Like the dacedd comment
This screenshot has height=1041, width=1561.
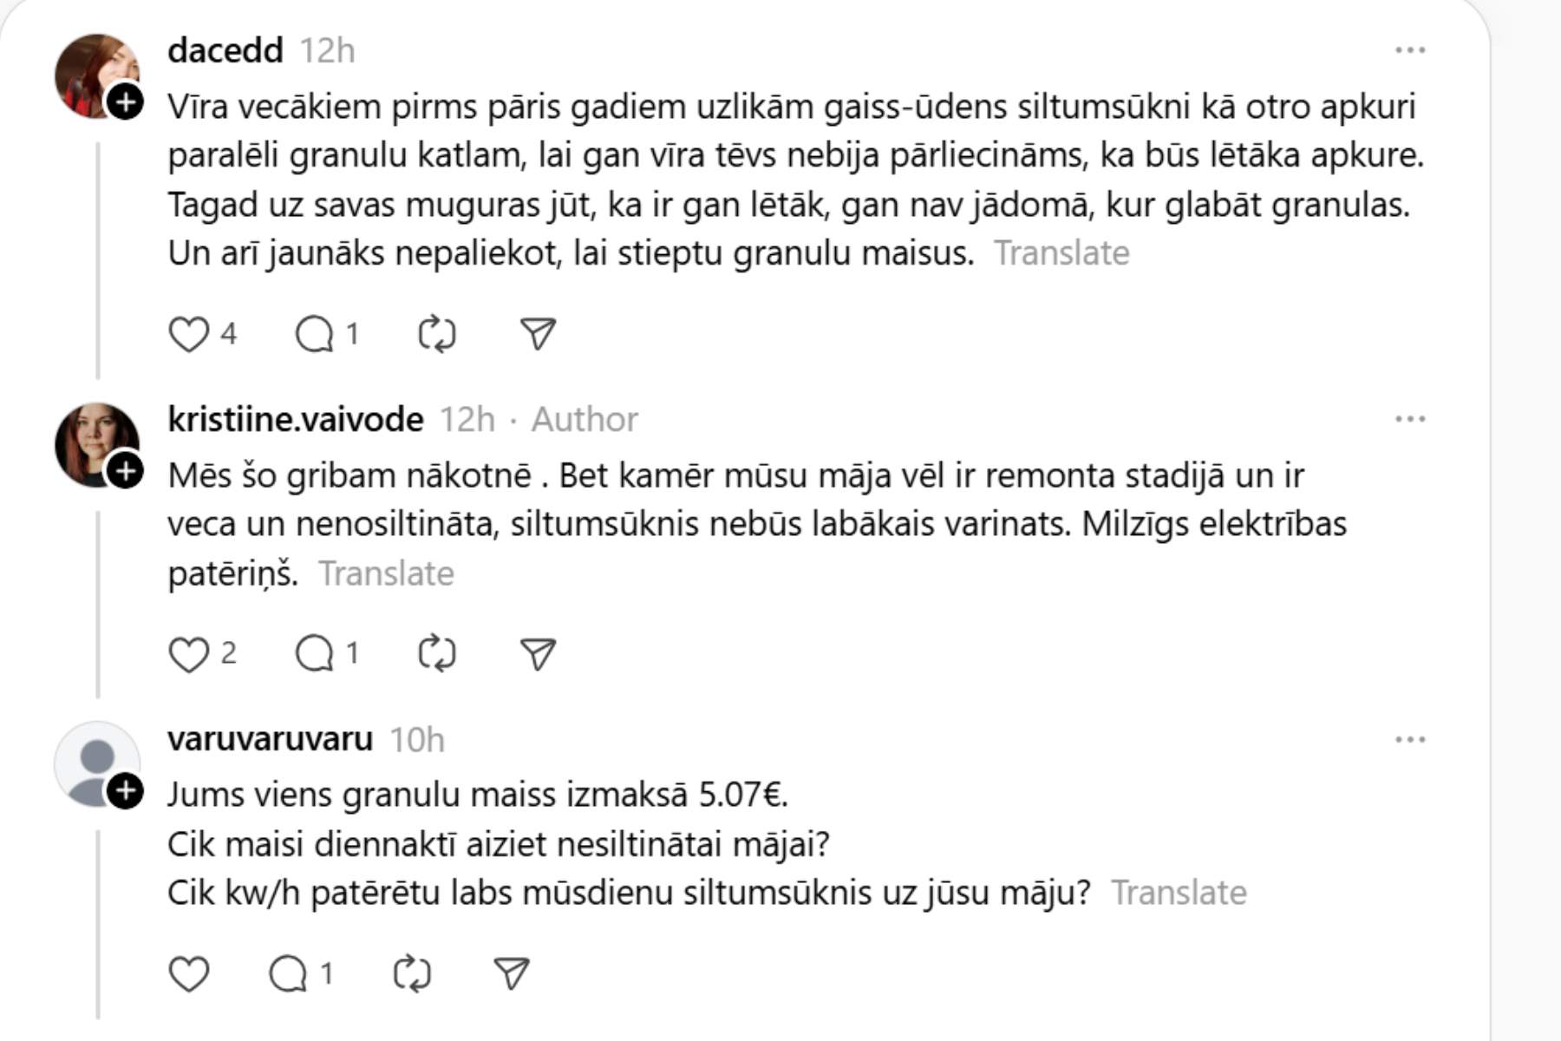[x=188, y=334]
